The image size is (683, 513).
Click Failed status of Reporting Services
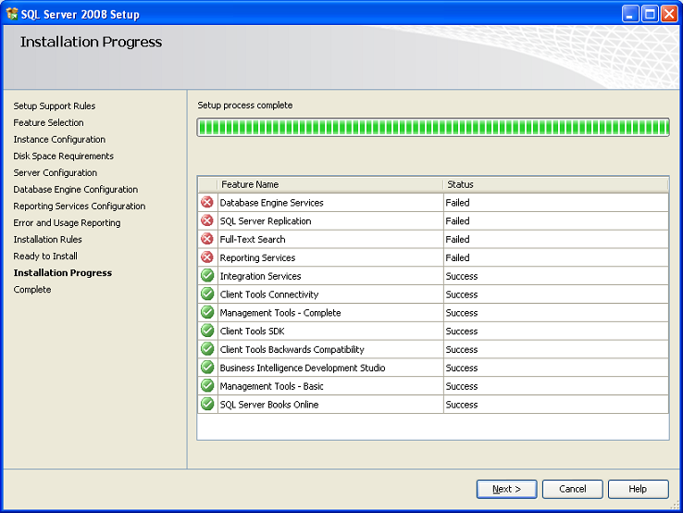tap(457, 257)
